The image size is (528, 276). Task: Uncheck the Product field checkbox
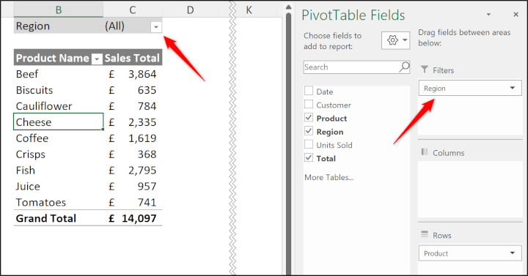tap(309, 117)
